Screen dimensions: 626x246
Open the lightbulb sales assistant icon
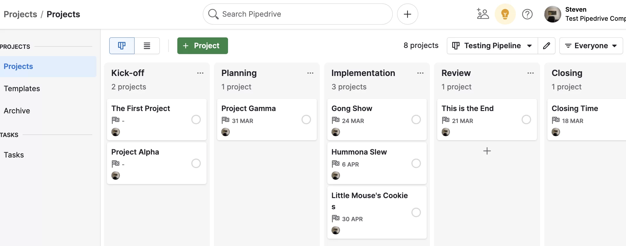click(505, 14)
